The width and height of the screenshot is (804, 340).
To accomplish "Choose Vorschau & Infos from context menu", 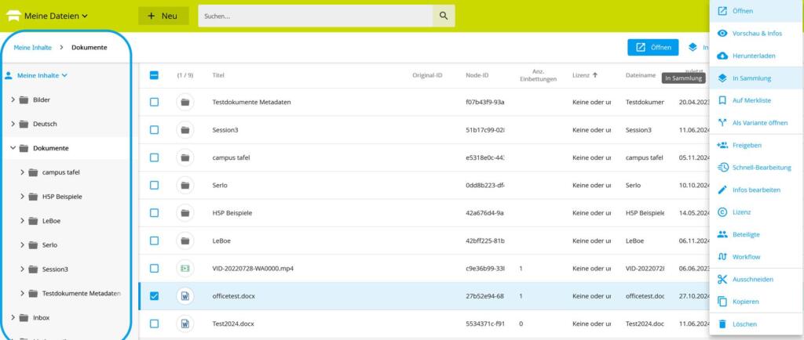I will click(756, 33).
